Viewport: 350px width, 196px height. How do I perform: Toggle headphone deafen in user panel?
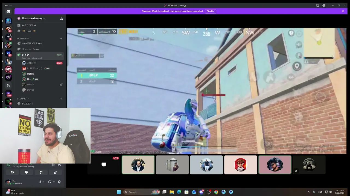click(x=50, y=182)
